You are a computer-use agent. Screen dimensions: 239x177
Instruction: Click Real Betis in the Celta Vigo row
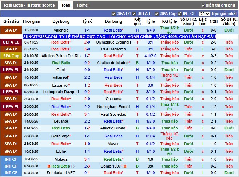[x=113, y=136]
